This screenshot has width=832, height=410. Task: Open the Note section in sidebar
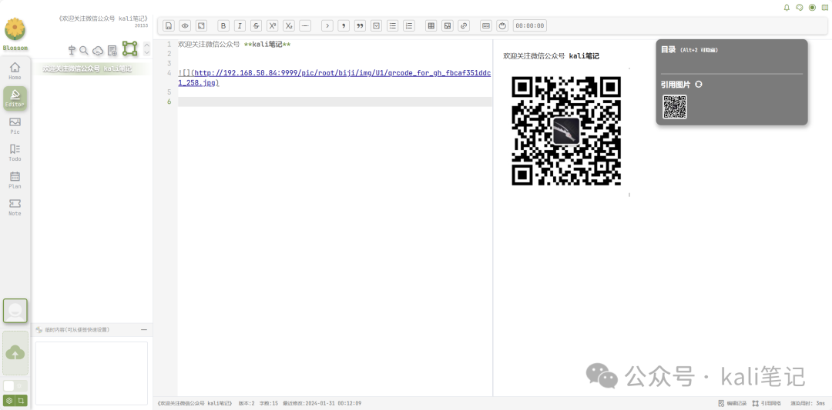15,208
